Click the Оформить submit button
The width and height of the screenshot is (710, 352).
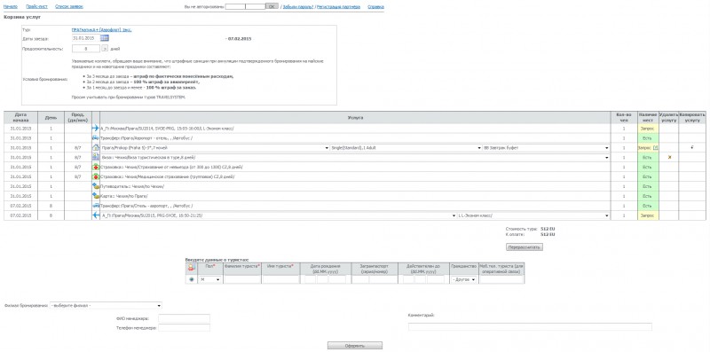coord(354,346)
